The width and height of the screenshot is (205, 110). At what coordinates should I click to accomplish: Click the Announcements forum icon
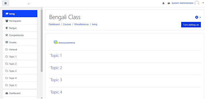56,42
